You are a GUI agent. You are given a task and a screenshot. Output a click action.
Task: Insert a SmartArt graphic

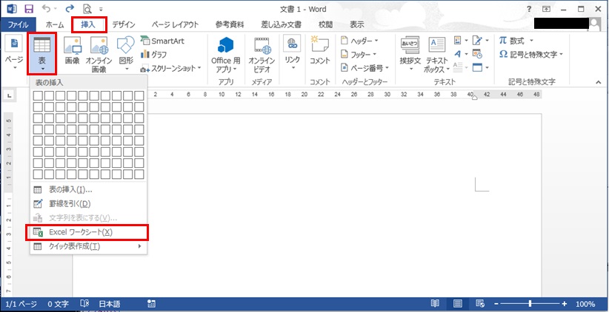tap(162, 41)
